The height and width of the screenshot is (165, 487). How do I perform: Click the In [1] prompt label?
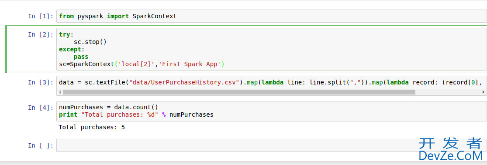coord(41,16)
